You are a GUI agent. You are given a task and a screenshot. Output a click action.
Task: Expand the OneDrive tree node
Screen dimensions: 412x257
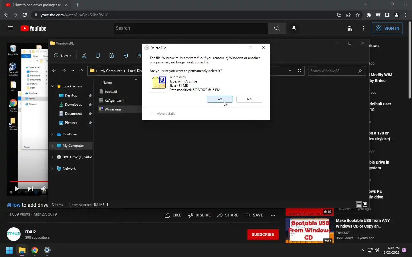[52, 134]
